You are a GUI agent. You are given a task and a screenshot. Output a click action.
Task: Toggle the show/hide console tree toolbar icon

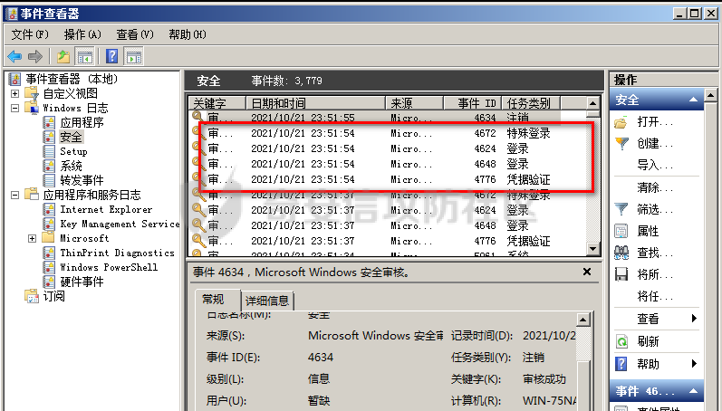point(85,57)
